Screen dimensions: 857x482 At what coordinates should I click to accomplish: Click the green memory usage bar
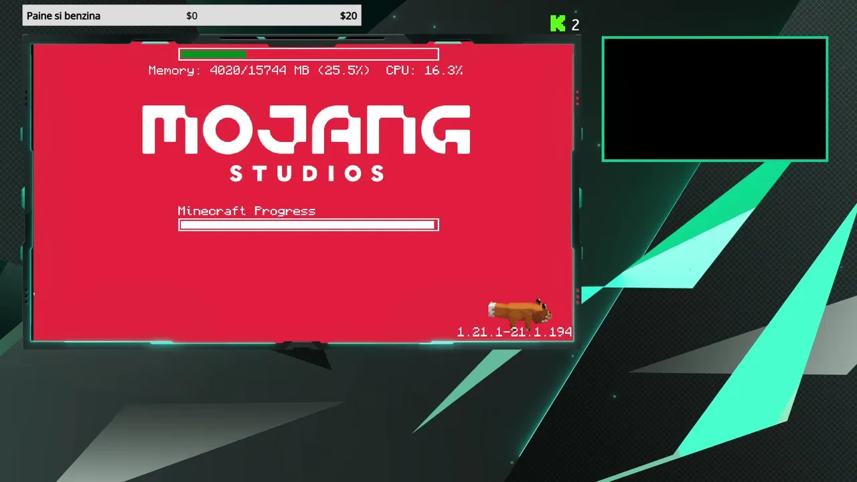[309, 54]
